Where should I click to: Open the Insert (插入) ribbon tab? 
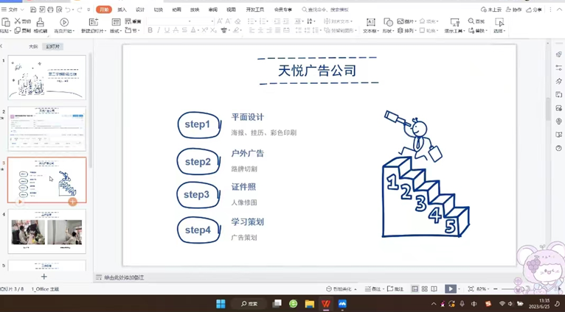click(x=122, y=10)
